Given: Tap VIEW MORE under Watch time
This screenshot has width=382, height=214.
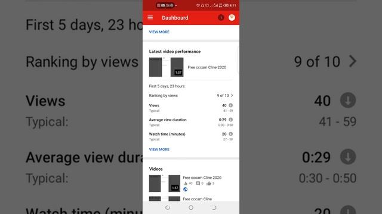Looking at the screenshot, I should [x=159, y=149].
